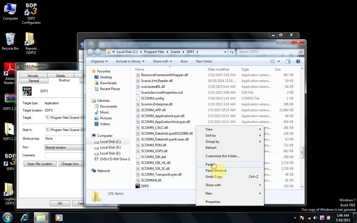Launch the SDP3 Configurator desktop shortcut

tap(31, 13)
